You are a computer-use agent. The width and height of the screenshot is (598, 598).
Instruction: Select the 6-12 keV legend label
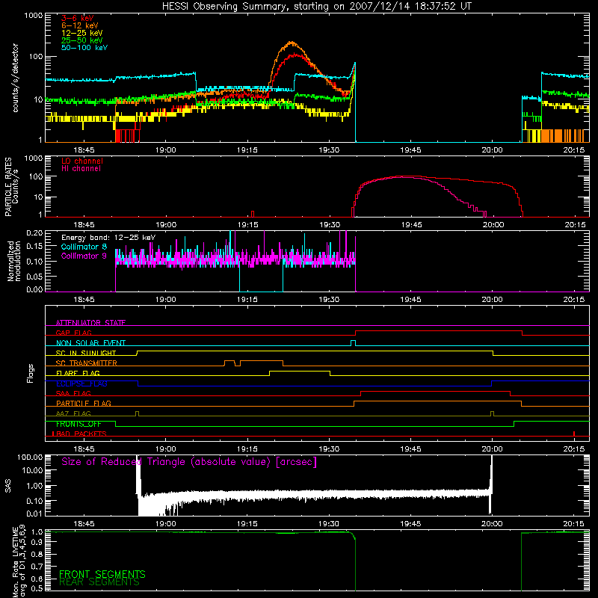pos(80,25)
